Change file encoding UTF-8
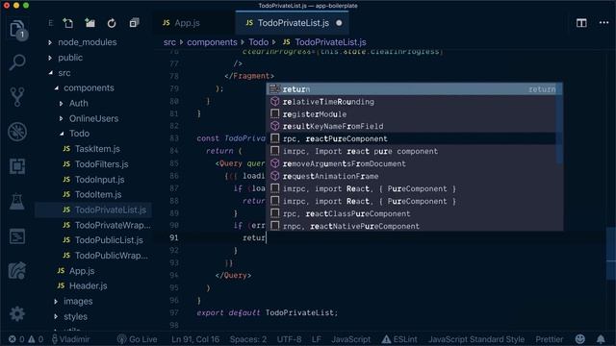The height and width of the screenshot is (346, 616). 289,339
